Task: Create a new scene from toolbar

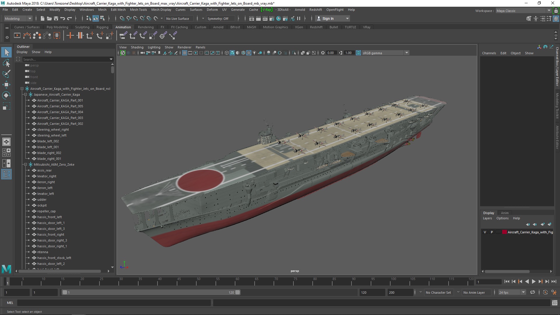Action: pyautogui.click(x=42, y=18)
